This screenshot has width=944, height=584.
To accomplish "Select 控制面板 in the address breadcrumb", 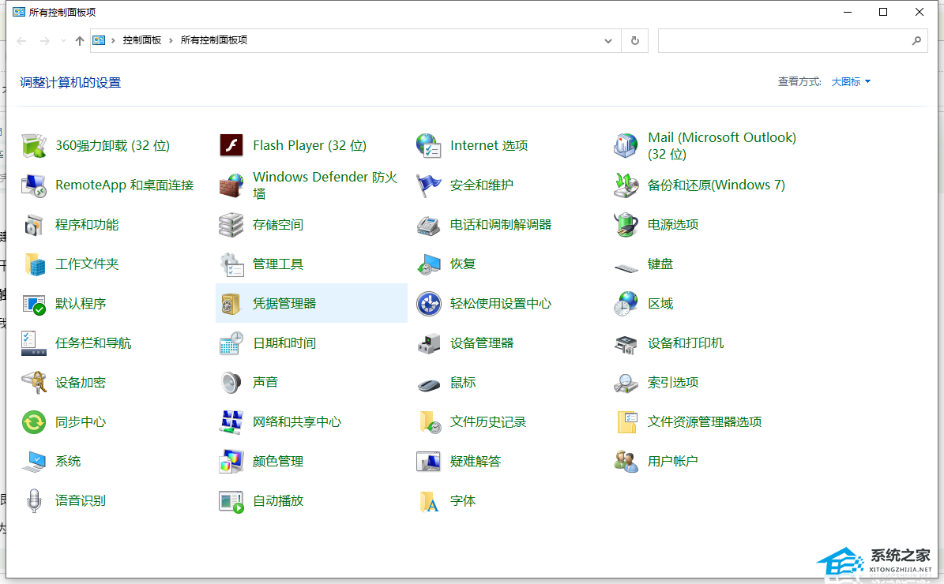I will (x=141, y=40).
